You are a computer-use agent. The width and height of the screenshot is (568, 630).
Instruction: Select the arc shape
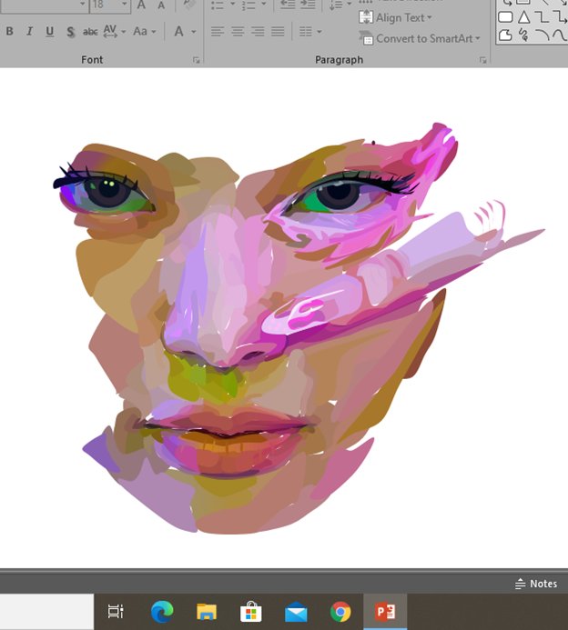click(542, 35)
